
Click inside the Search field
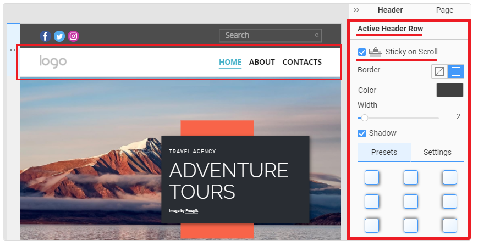point(270,36)
